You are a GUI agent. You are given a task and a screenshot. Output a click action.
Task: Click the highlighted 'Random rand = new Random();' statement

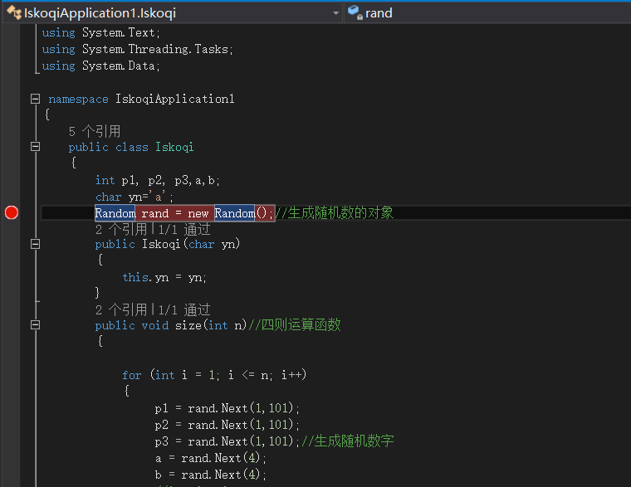(x=184, y=212)
